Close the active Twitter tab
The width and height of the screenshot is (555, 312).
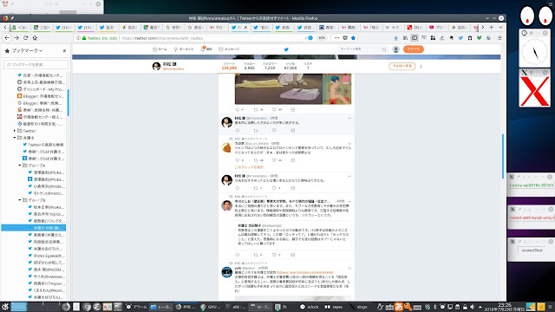click(245, 27)
